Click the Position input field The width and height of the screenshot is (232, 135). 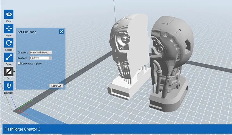tap(39, 58)
